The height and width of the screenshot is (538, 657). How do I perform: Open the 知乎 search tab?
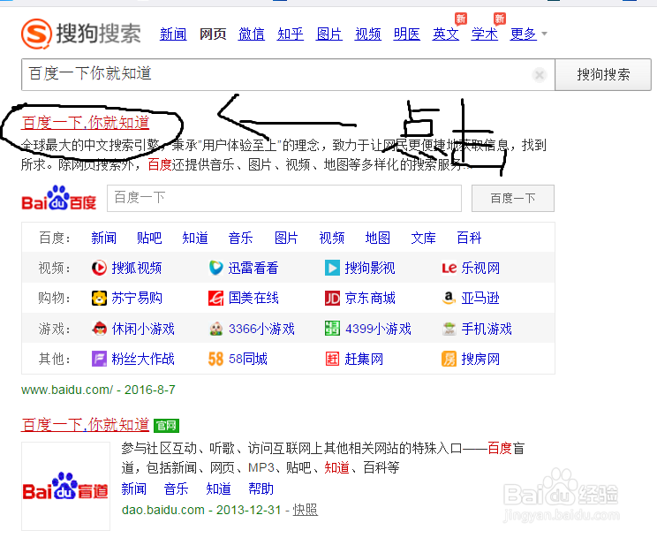click(291, 34)
